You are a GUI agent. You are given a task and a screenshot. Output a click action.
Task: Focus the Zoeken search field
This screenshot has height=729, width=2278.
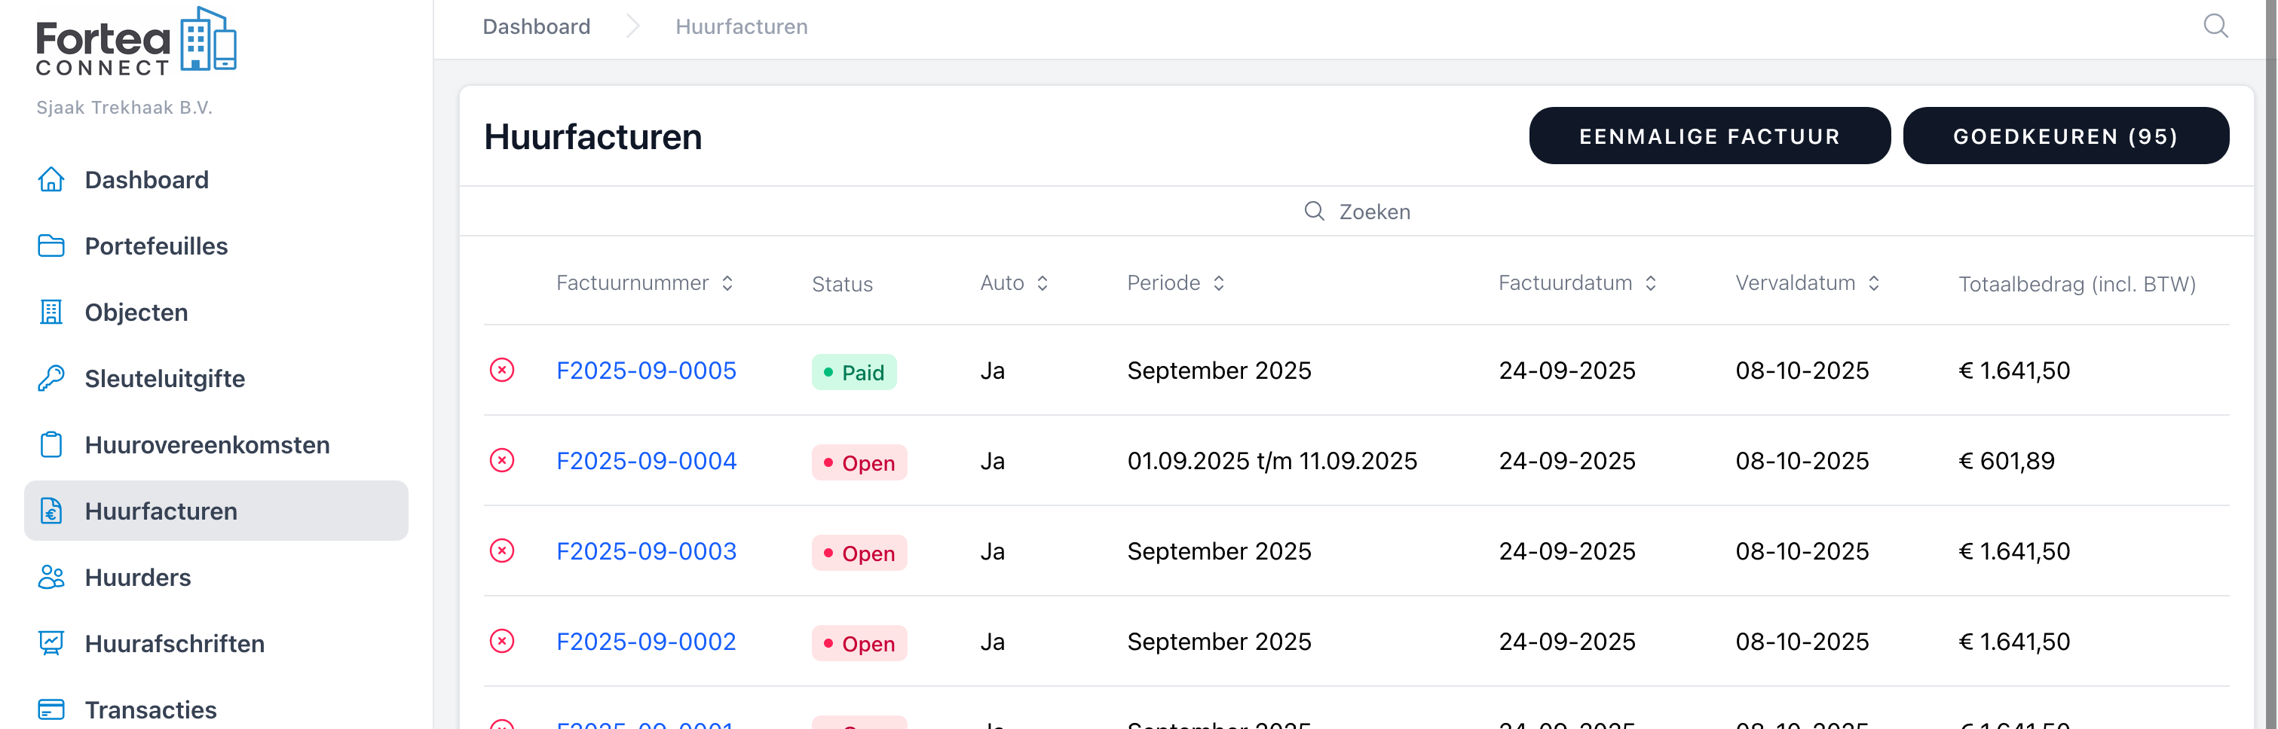tap(1373, 212)
